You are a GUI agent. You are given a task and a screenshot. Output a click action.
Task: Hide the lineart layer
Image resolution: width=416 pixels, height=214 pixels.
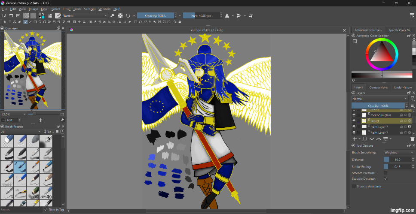coord(354,121)
